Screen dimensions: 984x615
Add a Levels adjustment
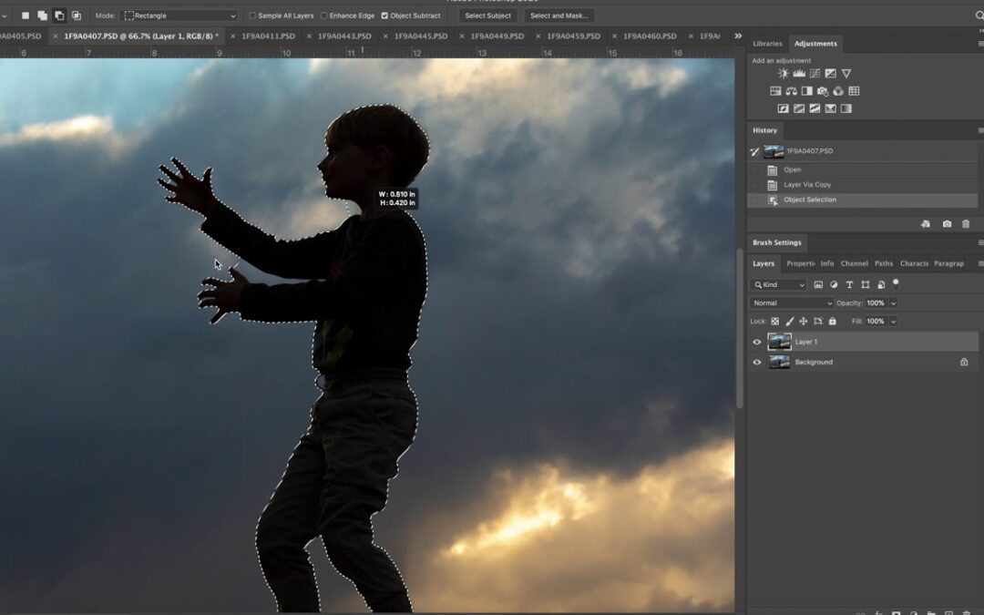click(799, 74)
